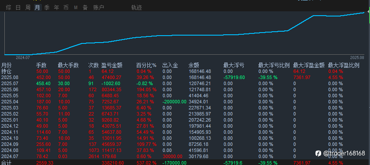Click balance value 227671.34

point(200,108)
